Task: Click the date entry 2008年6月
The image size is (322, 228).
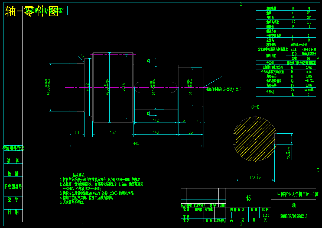Action: coord(220,220)
